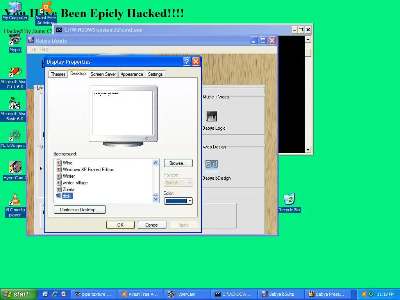400x300 pixels.
Task: Open Internet Explorer from quick launch
Action: click(x=55, y=294)
